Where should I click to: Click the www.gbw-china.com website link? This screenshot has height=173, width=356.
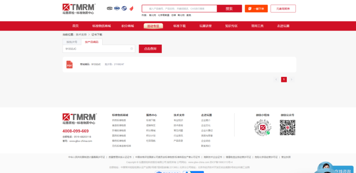(81, 141)
